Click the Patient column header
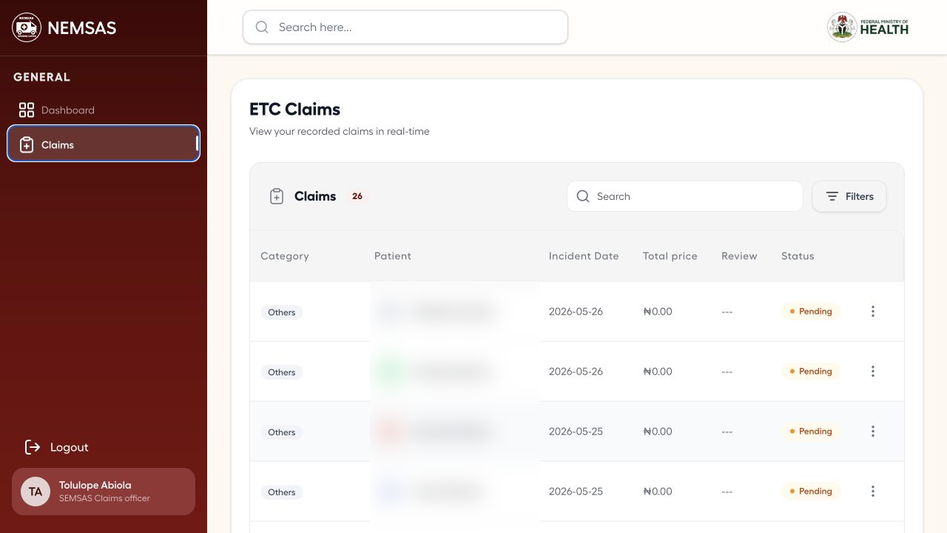947x533 pixels. [x=393, y=256]
